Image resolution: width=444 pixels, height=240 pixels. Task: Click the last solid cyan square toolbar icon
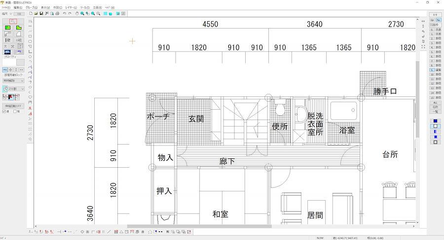click(111, 14)
